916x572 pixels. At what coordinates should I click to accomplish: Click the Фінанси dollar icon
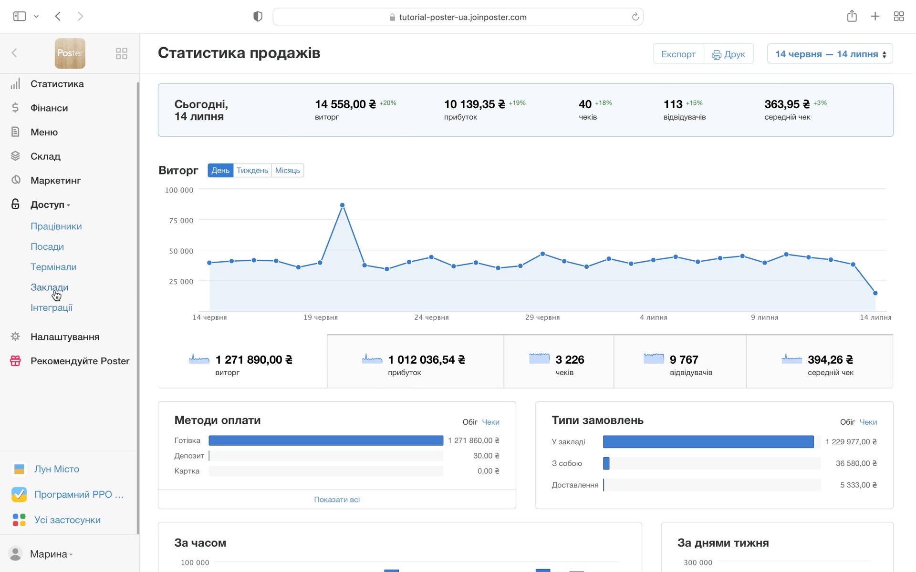click(15, 108)
